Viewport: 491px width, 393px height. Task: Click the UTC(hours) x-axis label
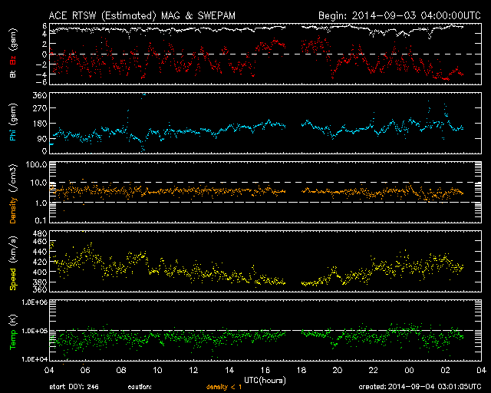coord(263,379)
